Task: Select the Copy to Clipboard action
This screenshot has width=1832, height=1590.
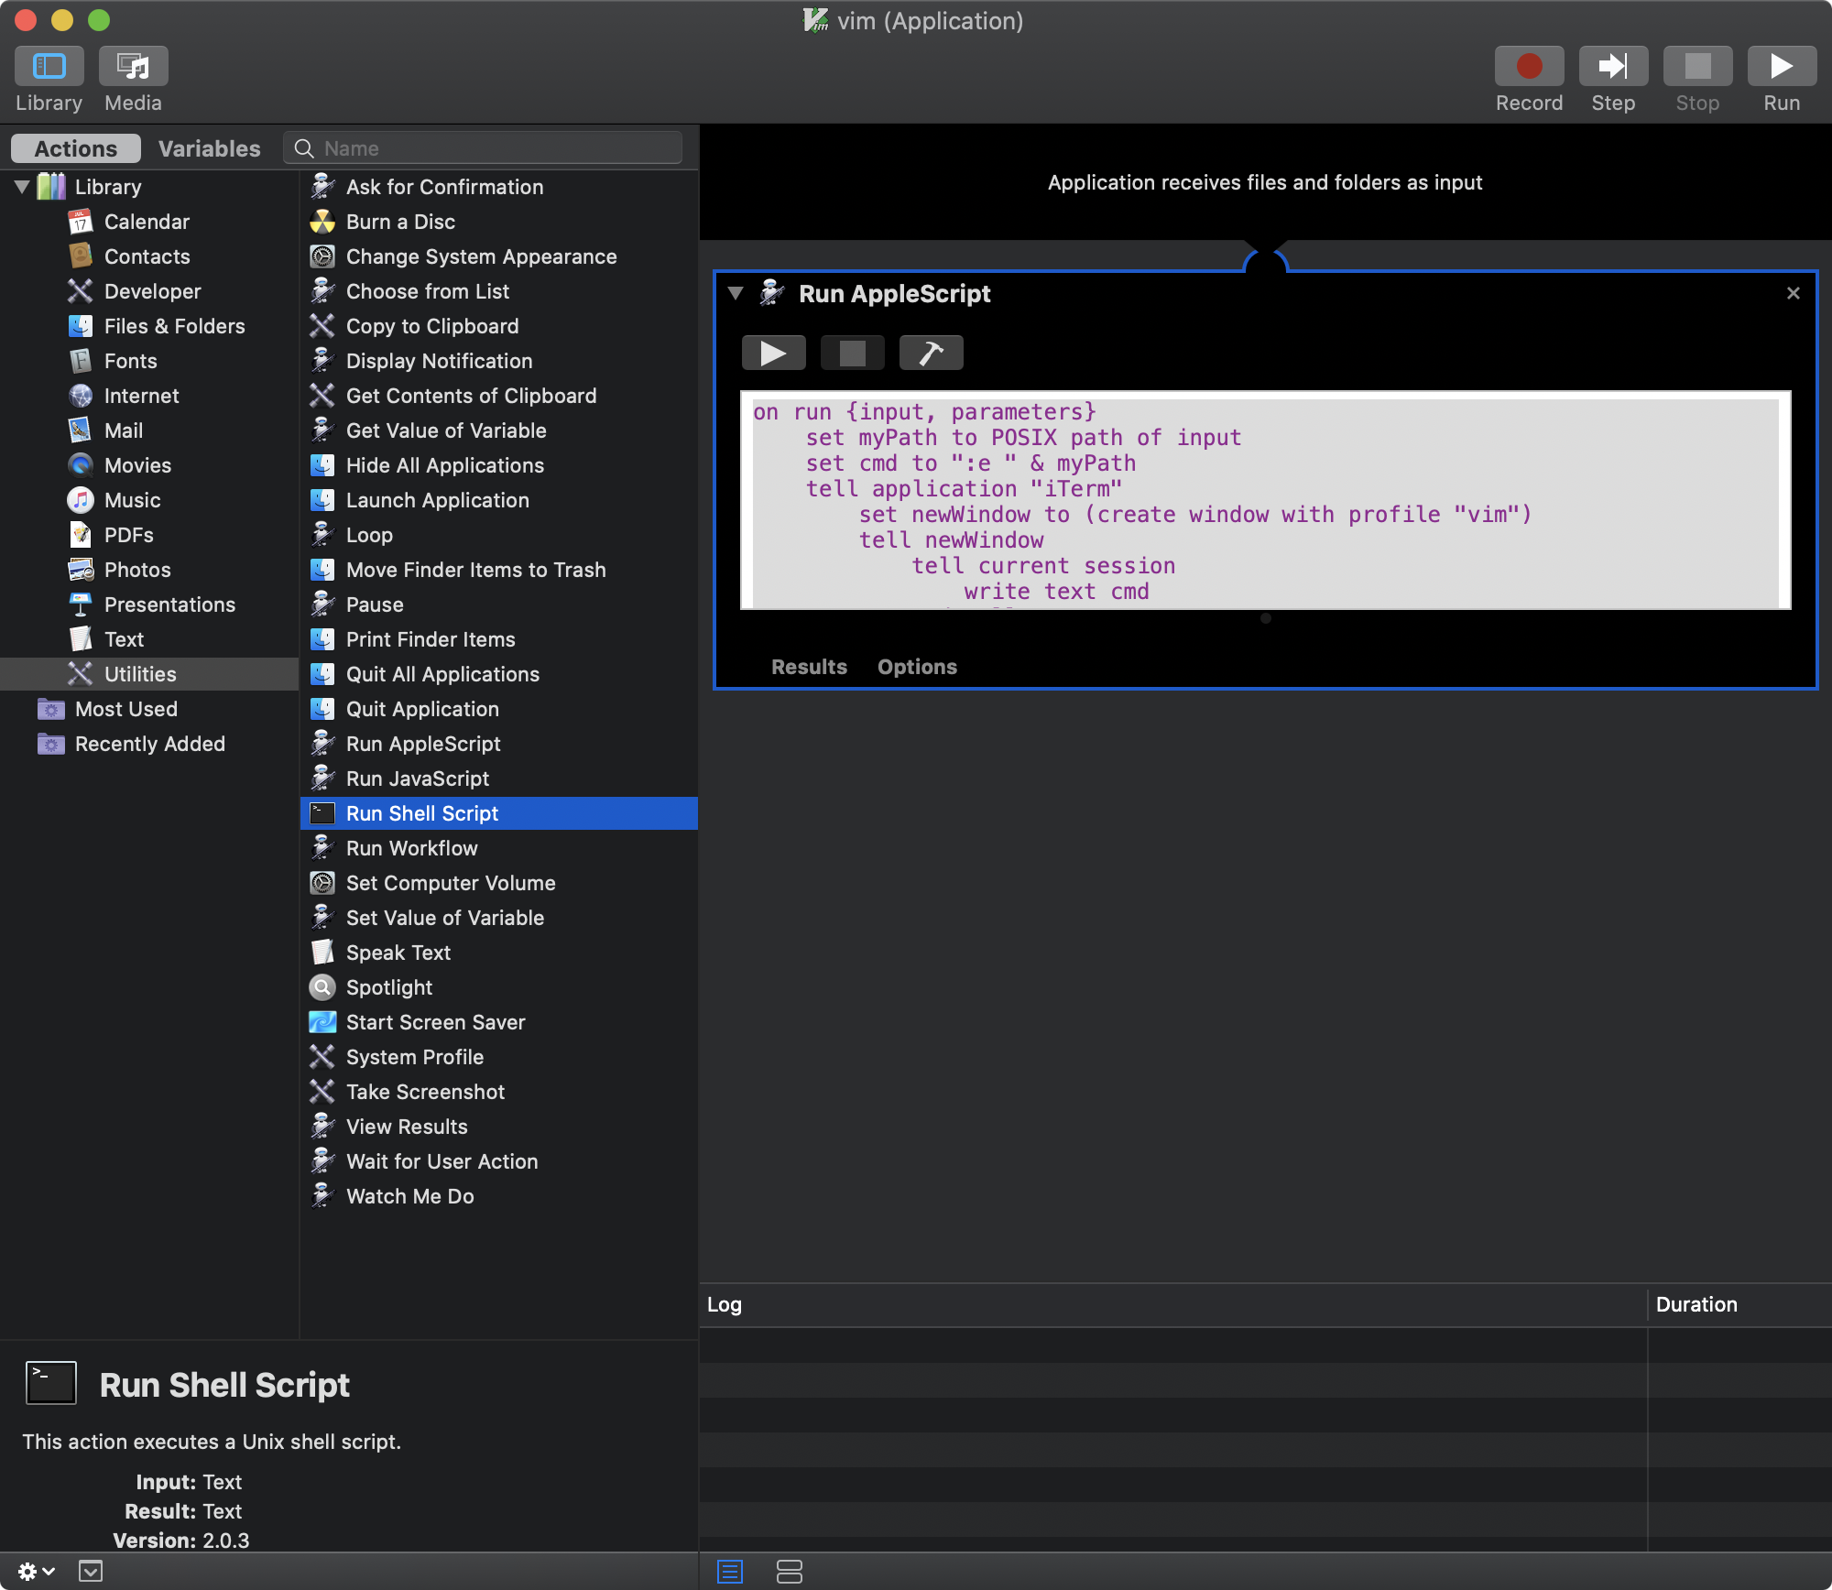Action: coord(499,326)
